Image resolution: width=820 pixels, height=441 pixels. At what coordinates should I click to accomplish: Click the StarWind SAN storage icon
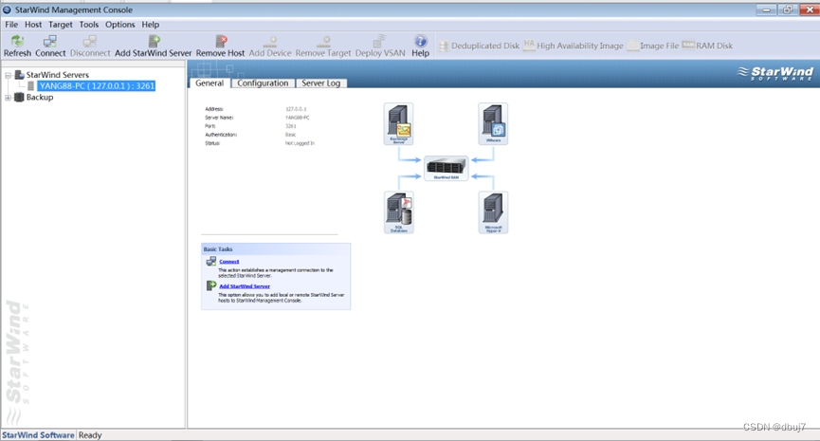coord(446,169)
